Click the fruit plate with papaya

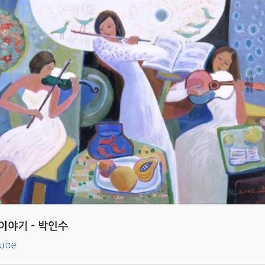click(129, 175)
